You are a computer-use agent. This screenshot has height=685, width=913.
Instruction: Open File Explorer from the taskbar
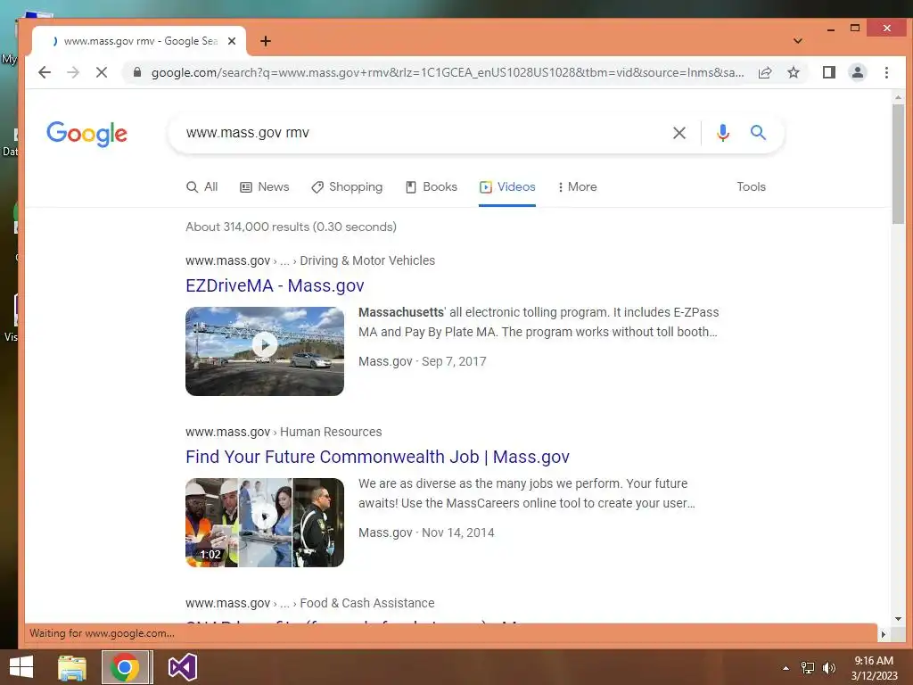coord(72,667)
